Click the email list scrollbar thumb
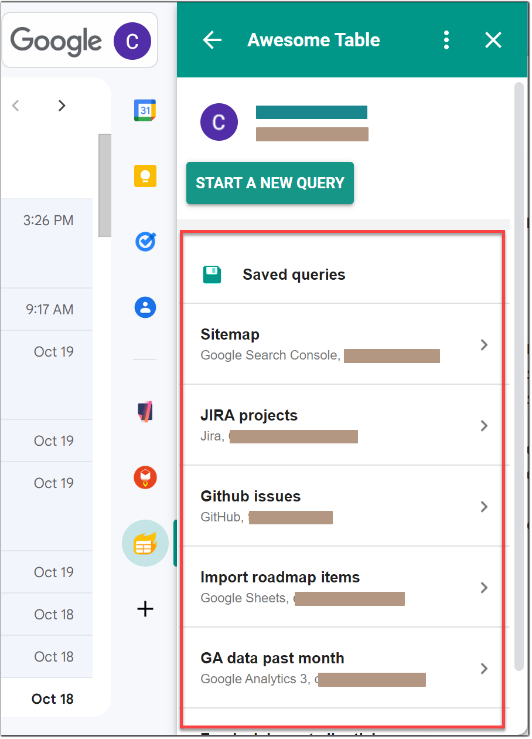Viewport: 532px width, 739px height. (x=104, y=185)
